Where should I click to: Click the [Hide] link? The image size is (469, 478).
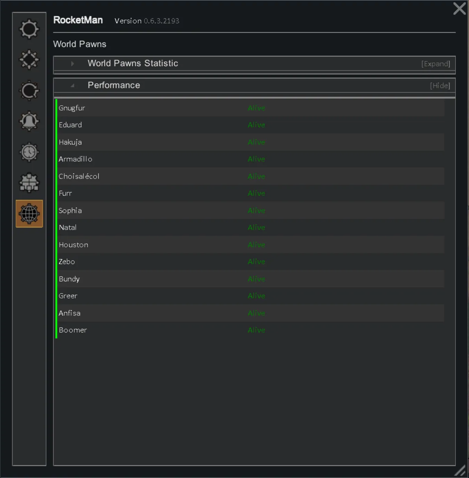pyautogui.click(x=440, y=86)
